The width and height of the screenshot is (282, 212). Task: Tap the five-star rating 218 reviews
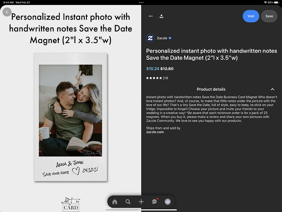pos(157,78)
